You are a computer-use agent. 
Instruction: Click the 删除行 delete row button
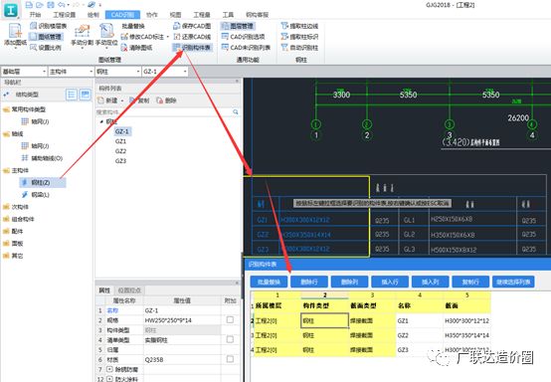pos(309,282)
